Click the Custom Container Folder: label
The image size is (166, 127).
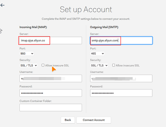pyautogui.click(x=36, y=101)
